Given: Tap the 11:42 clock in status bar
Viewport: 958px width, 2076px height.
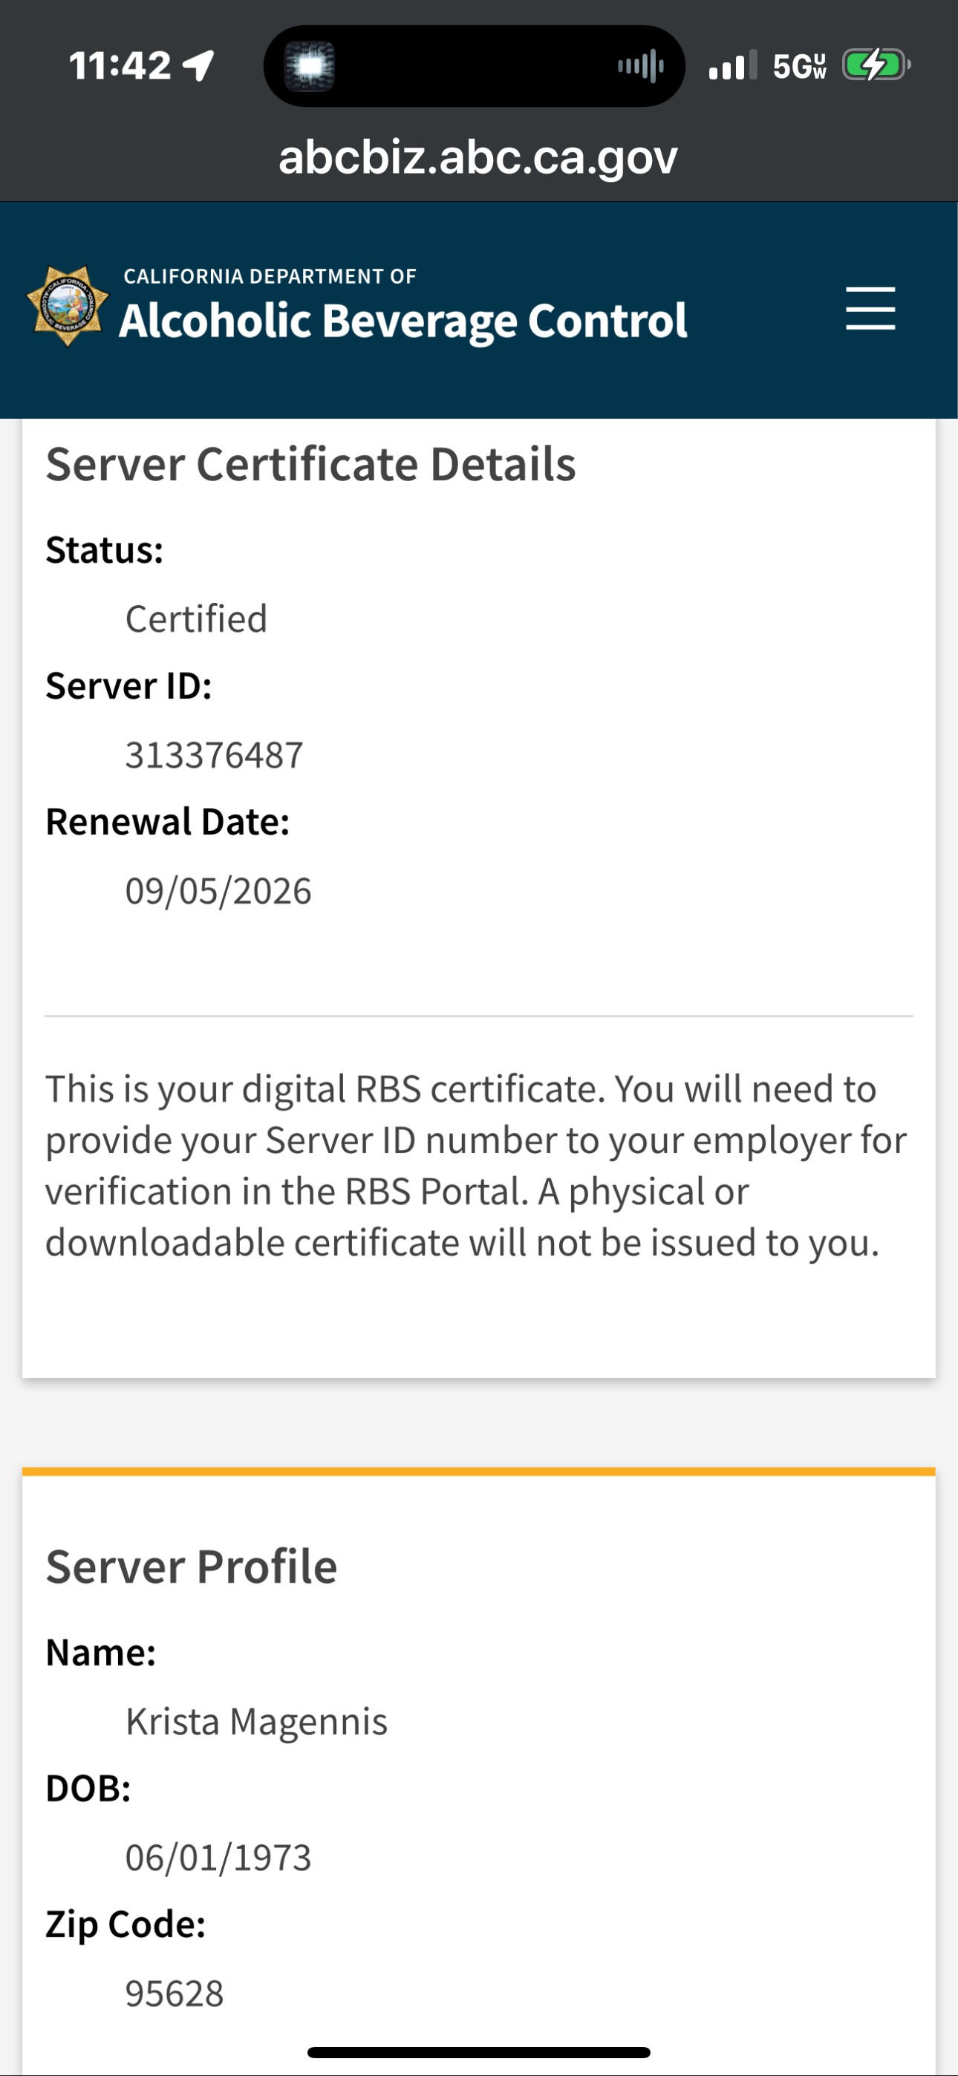Looking at the screenshot, I should (x=120, y=65).
